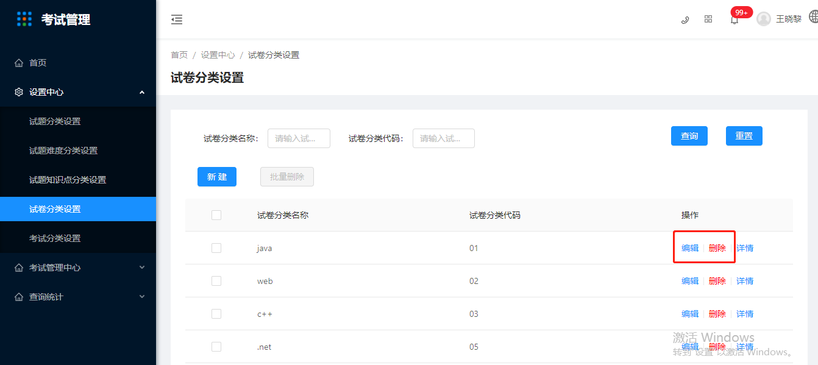Open 试题知识点分类设置 in the sidebar

78,180
